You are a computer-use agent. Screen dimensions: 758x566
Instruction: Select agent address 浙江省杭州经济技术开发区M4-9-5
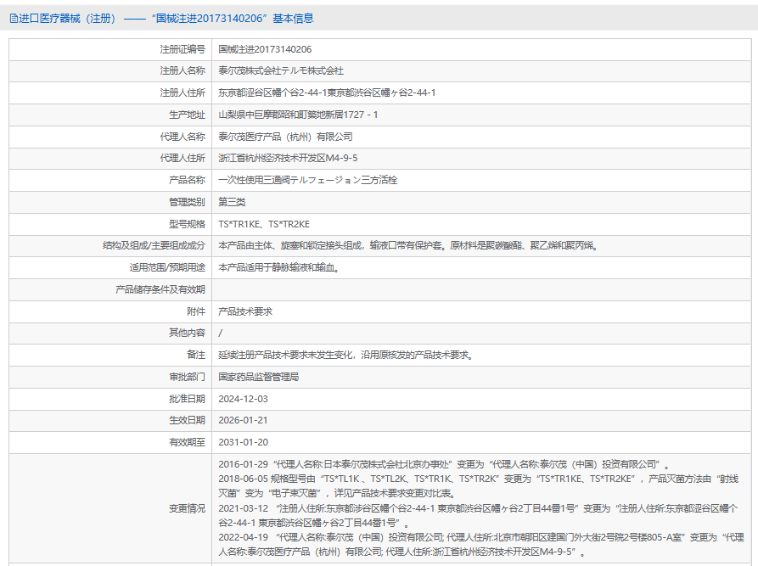click(x=288, y=159)
